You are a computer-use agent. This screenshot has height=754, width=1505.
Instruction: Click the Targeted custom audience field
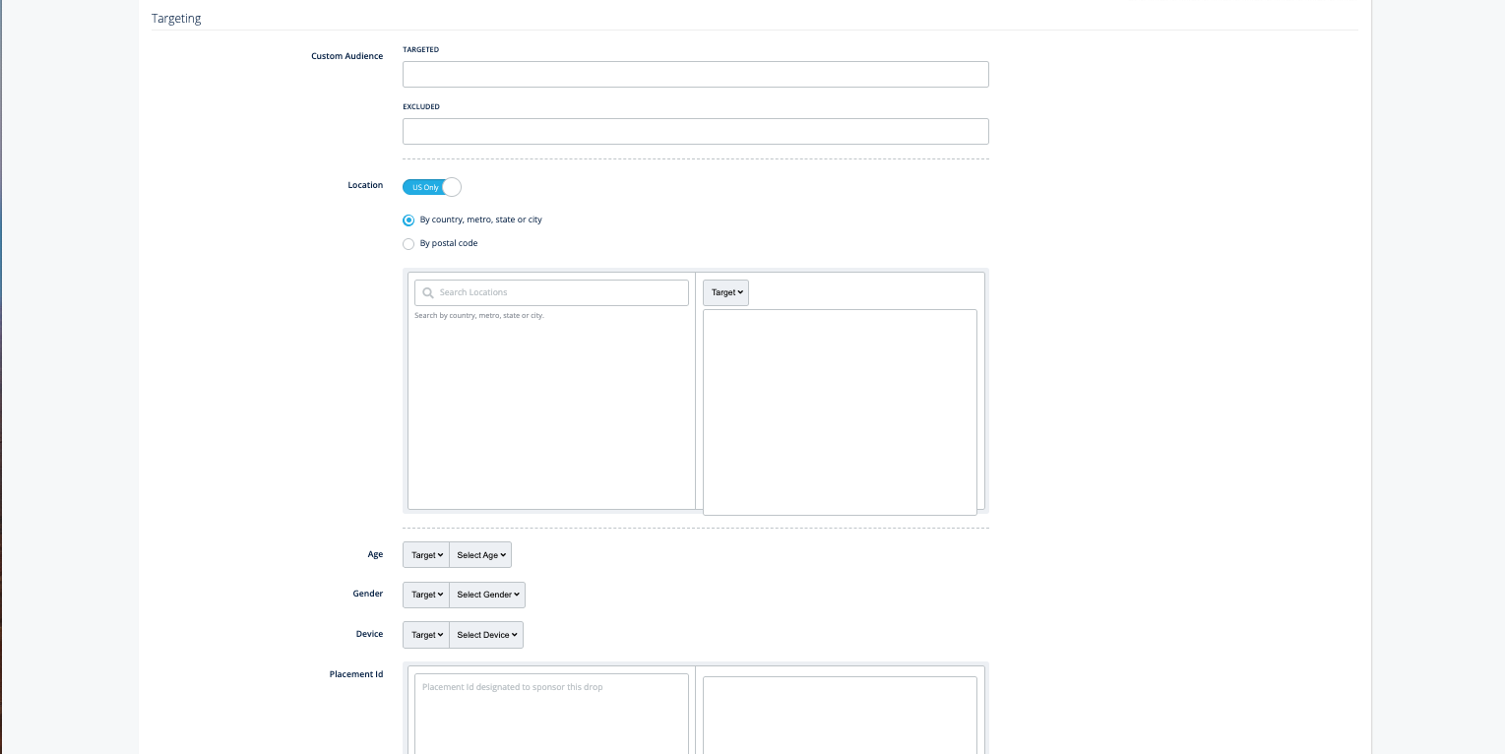[x=695, y=75]
